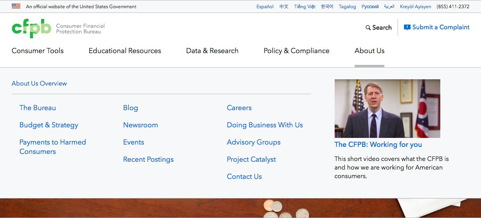The width and height of the screenshot is (481, 218).
Task: Open the About Us Overview link
Action: pyautogui.click(x=39, y=83)
